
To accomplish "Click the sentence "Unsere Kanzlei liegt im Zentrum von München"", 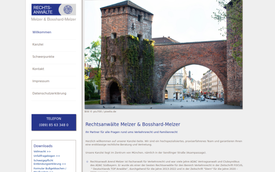I will 146,153.
